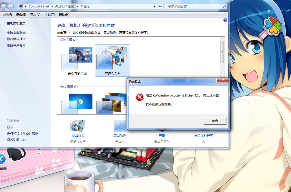Click the RunDLL dialog title bar
The image size is (291, 192).
pyautogui.click(x=172, y=81)
